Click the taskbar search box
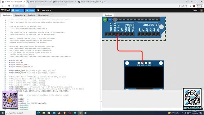The width and height of the screenshot is (204, 115). coord(20,113)
